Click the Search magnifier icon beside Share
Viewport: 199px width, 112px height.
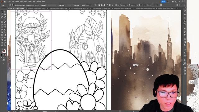coord(168,2)
